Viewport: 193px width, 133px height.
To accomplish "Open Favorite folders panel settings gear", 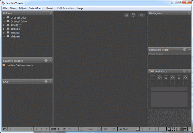I will tap(46, 61).
